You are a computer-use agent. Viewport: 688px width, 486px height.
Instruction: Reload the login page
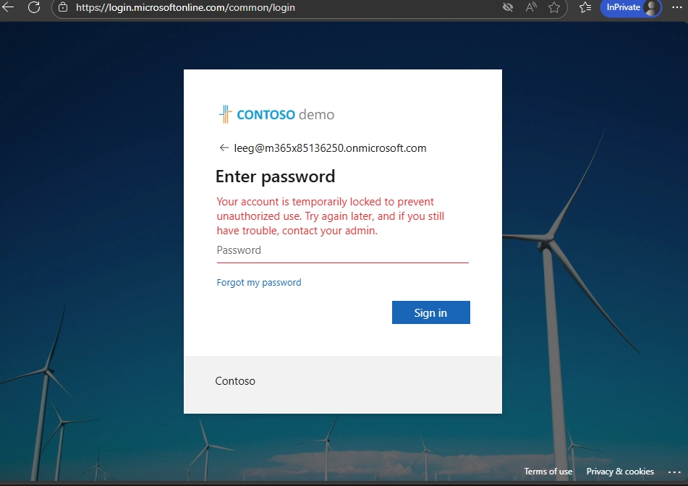[34, 8]
